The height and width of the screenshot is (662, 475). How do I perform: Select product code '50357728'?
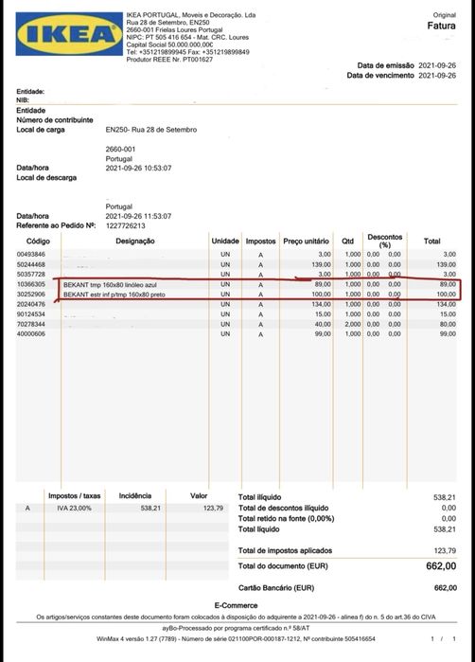click(x=31, y=275)
